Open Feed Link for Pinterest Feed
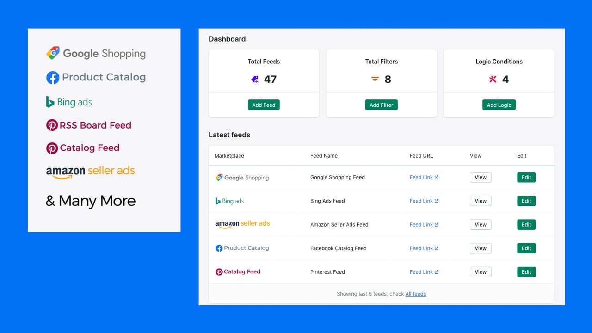592x333 pixels. pyautogui.click(x=424, y=272)
